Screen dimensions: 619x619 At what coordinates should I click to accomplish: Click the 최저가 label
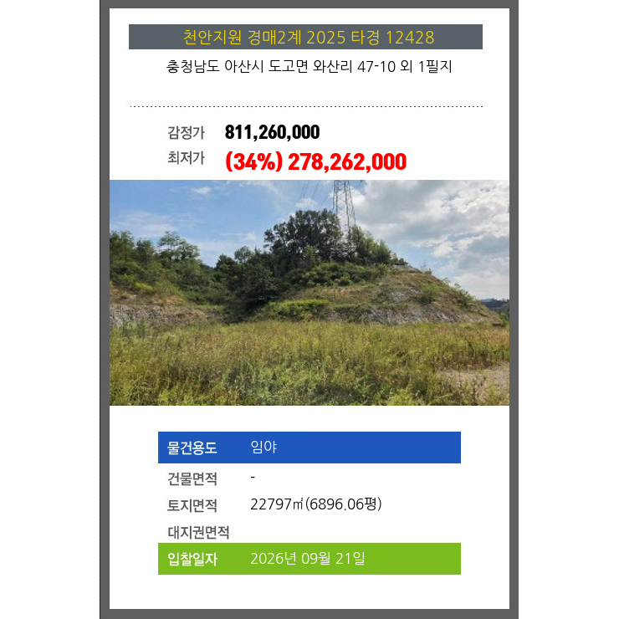tap(186, 157)
